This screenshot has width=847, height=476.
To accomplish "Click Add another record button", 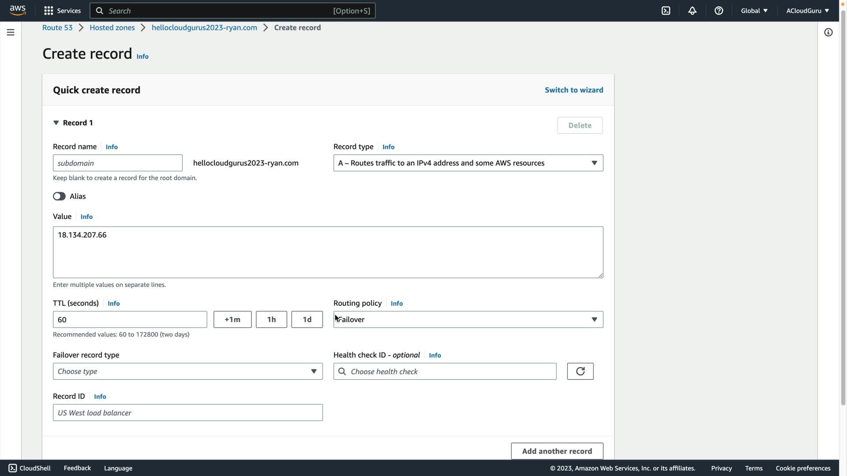I will pos(557,451).
